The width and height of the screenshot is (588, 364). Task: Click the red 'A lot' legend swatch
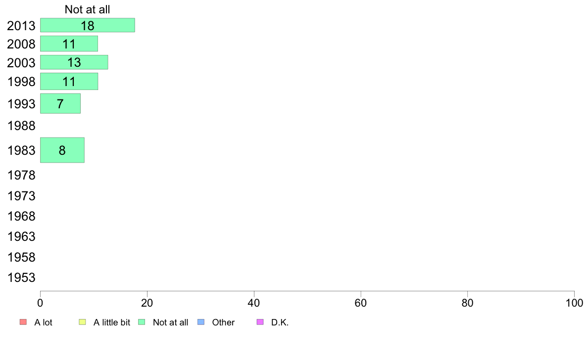23,322
